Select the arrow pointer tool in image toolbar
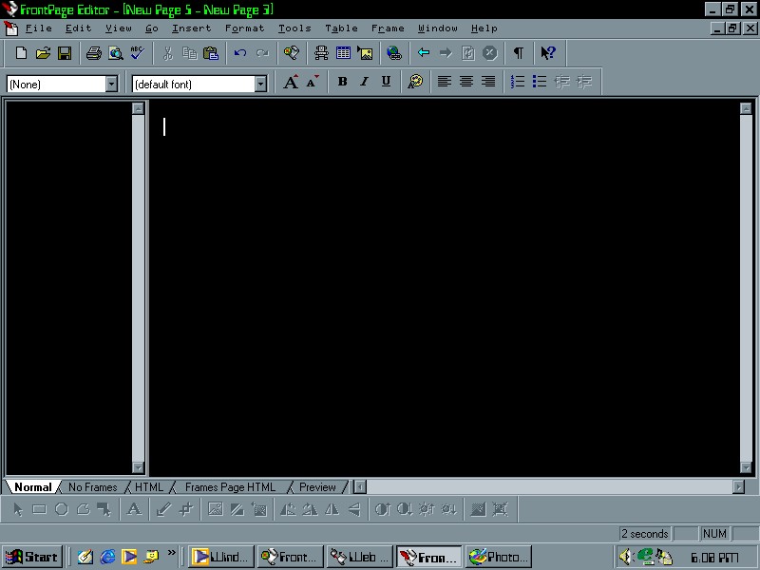The height and width of the screenshot is (570, 760). pyautogui.click(x=18, y=509)
